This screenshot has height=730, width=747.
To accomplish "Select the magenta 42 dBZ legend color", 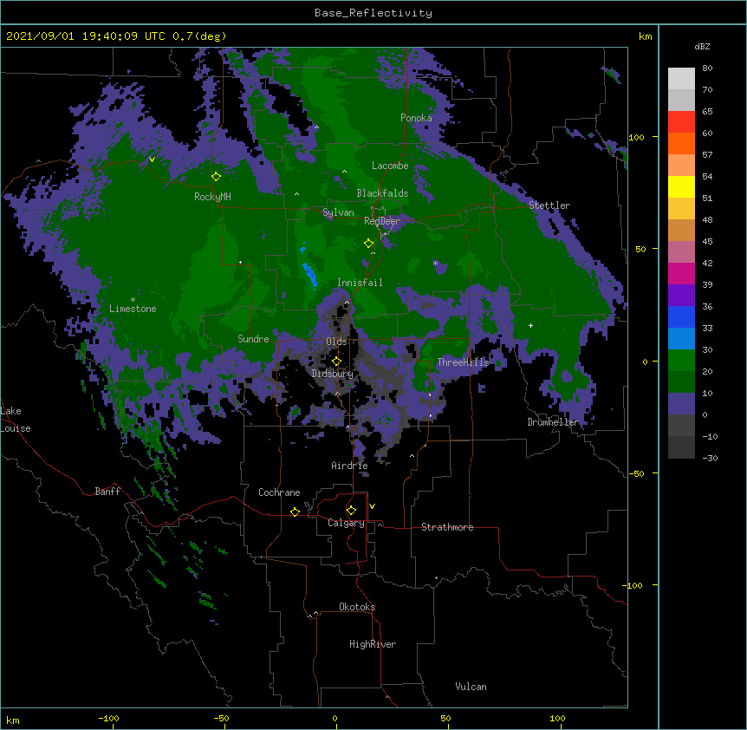I will click(x=681, y=273).
